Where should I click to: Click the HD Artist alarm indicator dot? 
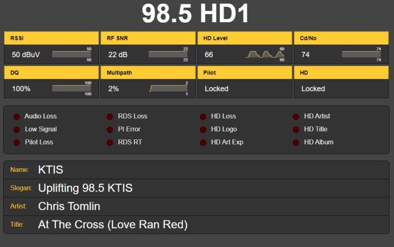click(x=296, y=117)
